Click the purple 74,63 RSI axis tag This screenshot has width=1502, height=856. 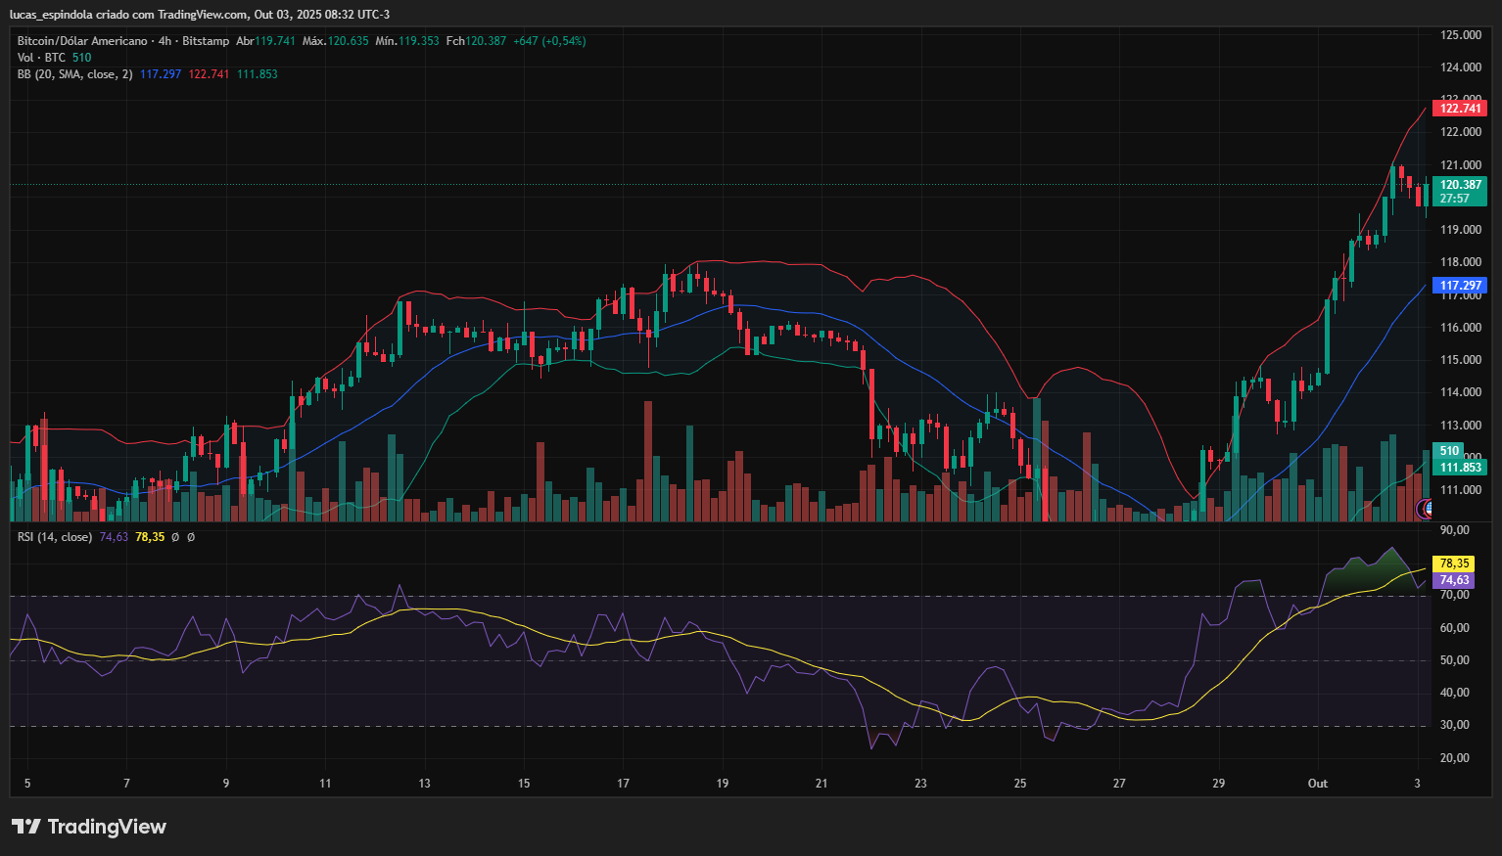[1454, 580]
